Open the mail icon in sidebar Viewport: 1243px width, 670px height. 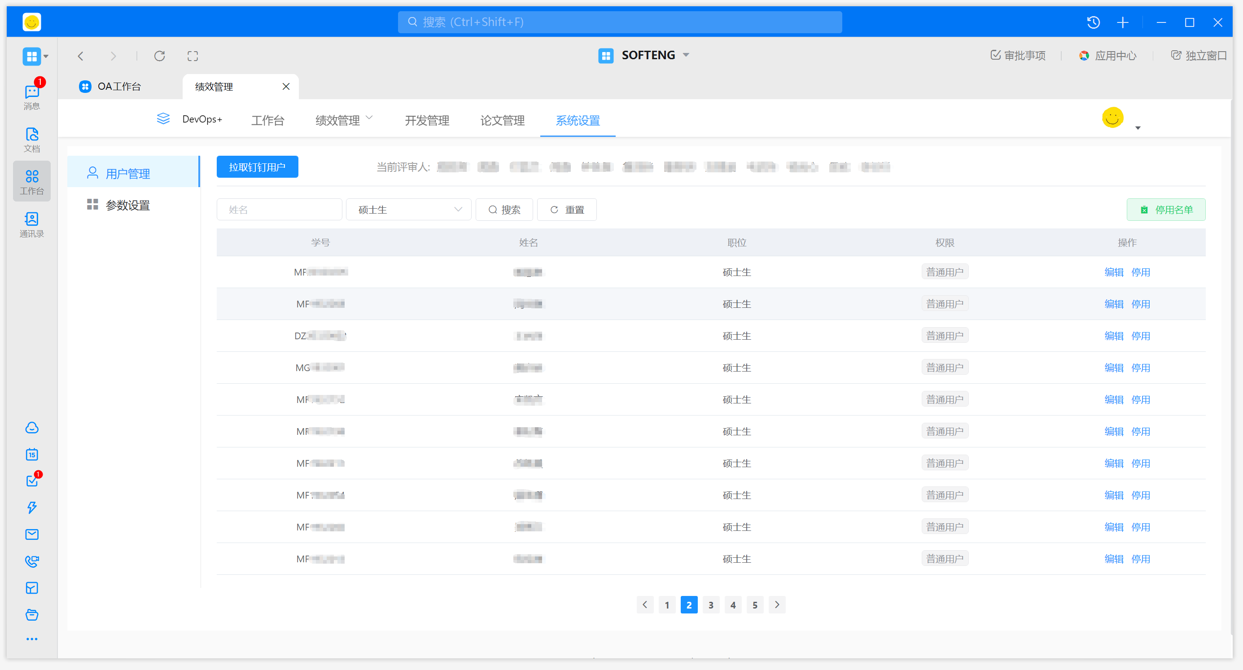click(x=32, y=534)
